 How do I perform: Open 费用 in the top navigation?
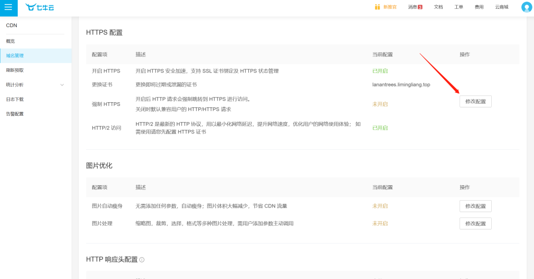click(479, 7)
